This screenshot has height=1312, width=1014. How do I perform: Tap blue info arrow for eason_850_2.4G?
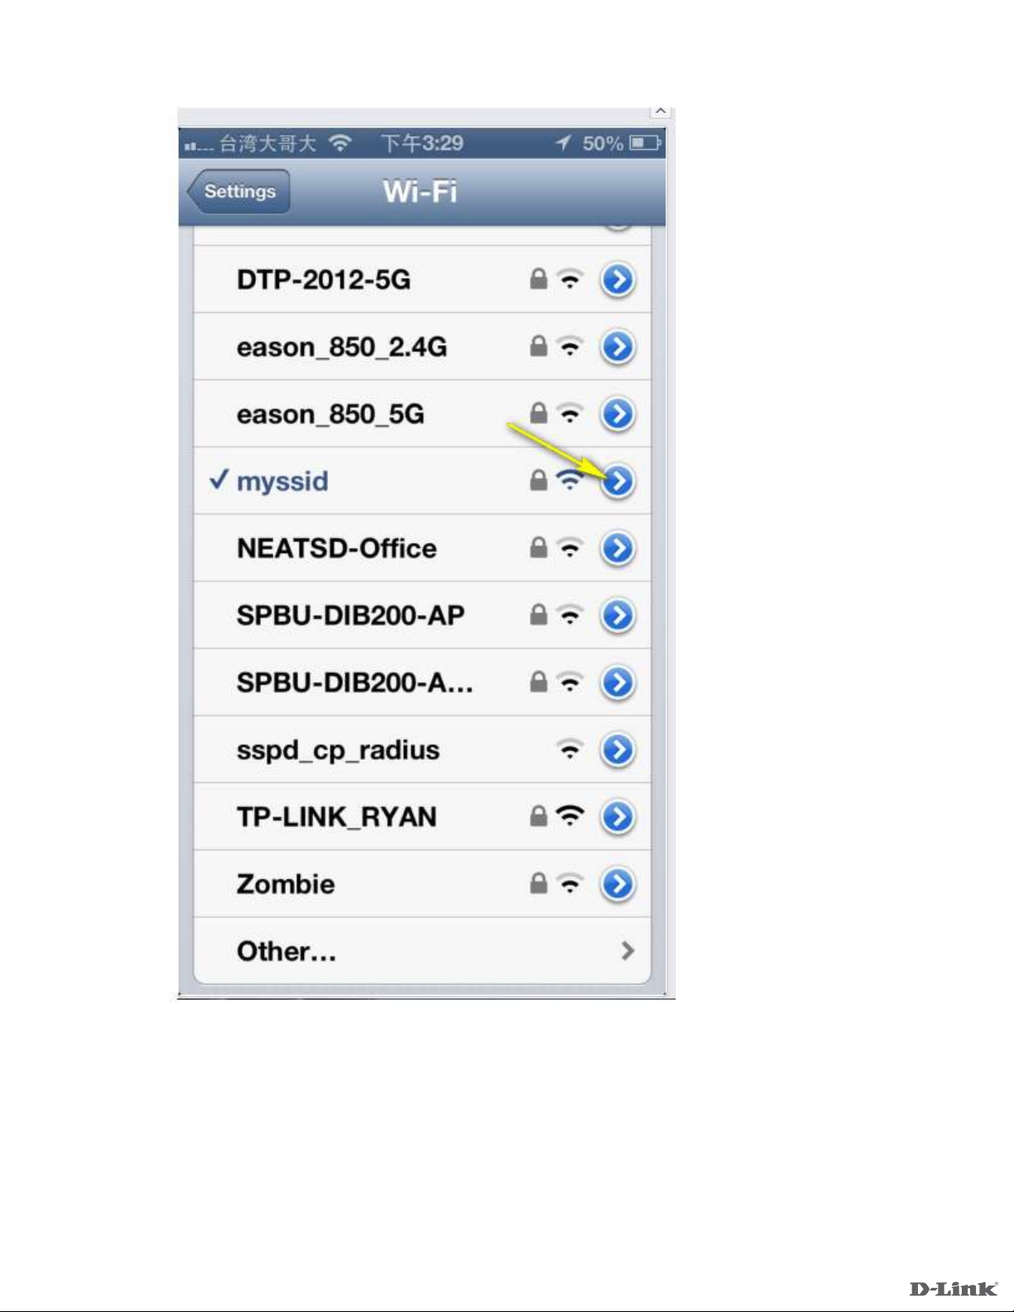[618, 347]
